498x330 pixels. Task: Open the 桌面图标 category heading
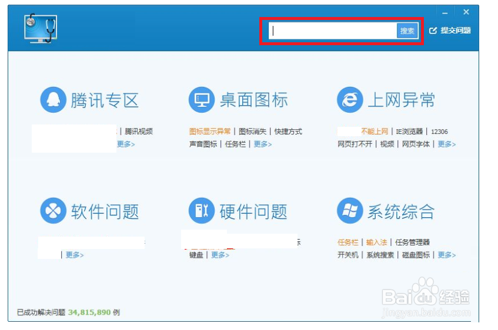(254, 100)
